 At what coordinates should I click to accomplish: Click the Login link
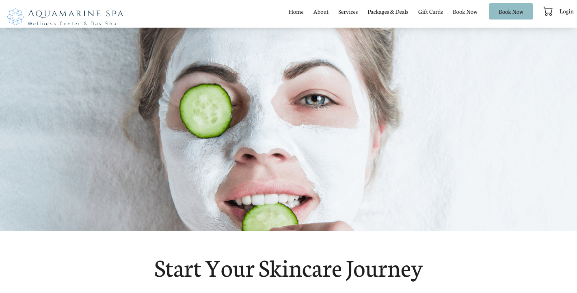[566, 11]
